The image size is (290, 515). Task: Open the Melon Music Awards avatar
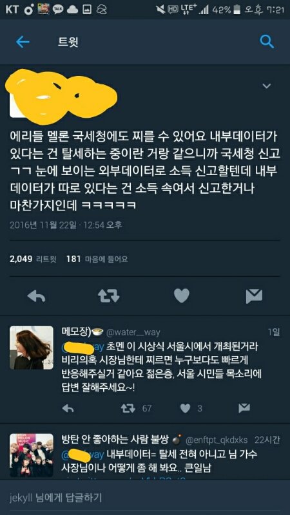pos(31,455)
